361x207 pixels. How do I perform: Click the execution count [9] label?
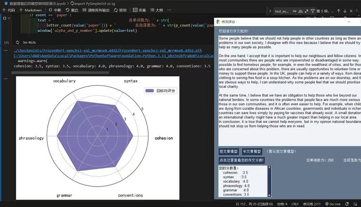(x=6, y=42)
